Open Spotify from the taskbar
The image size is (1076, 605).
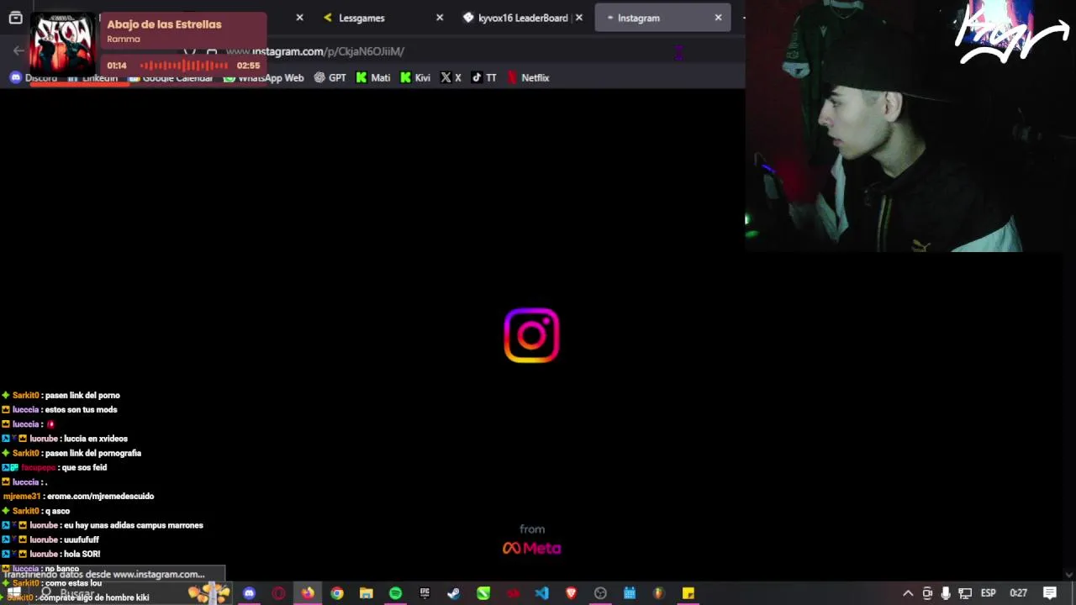click(395, 593)
